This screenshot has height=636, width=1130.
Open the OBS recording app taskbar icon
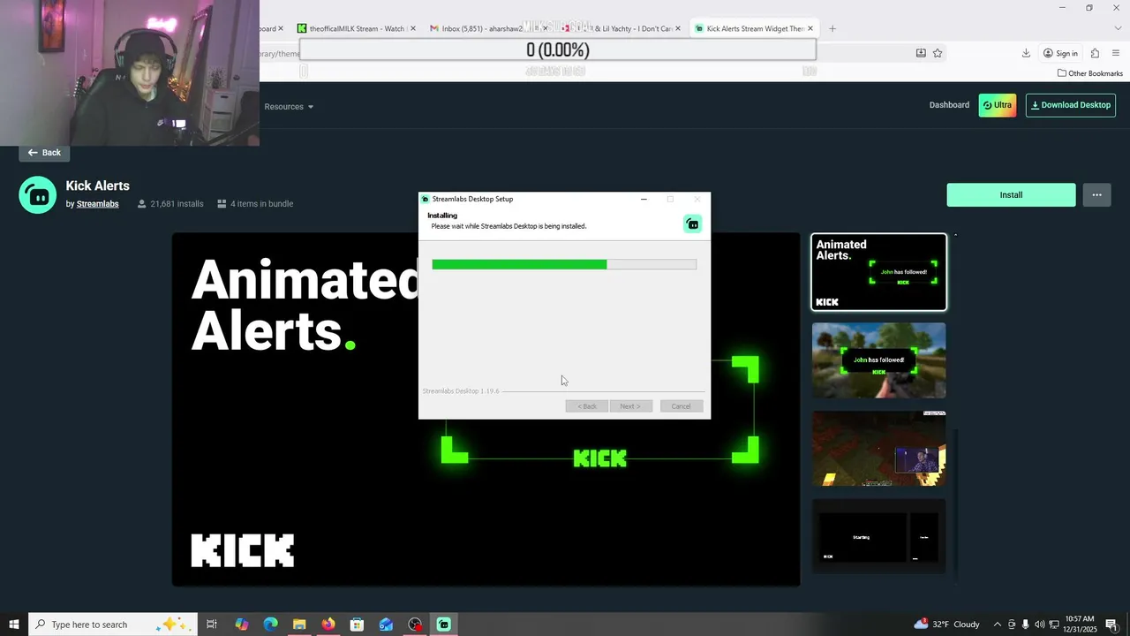point(415,625)
